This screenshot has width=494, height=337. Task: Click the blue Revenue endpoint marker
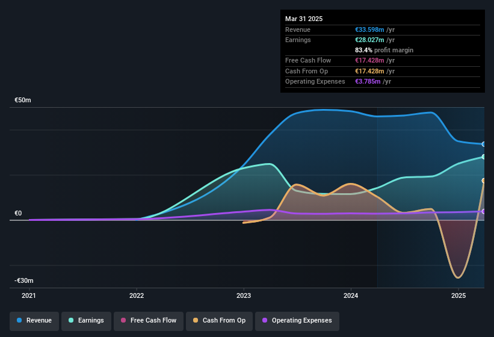484,144
